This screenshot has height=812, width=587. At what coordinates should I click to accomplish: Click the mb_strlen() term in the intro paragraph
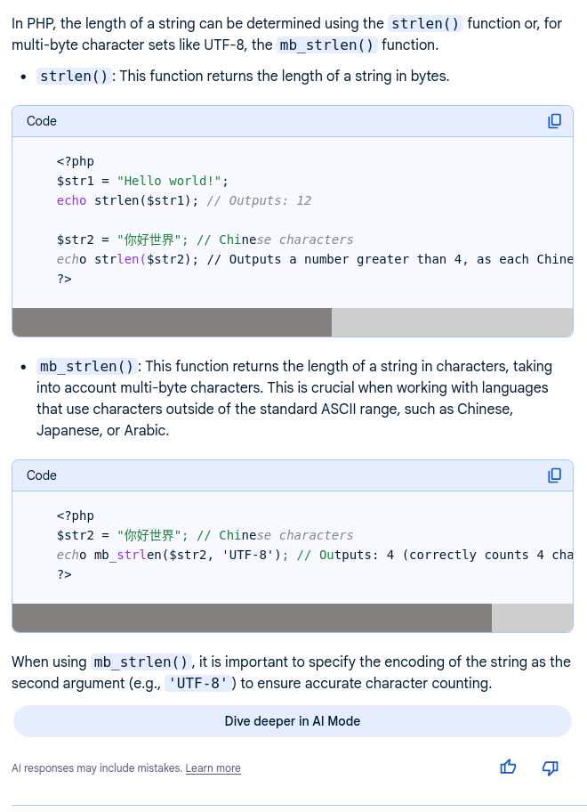(326, 45)
